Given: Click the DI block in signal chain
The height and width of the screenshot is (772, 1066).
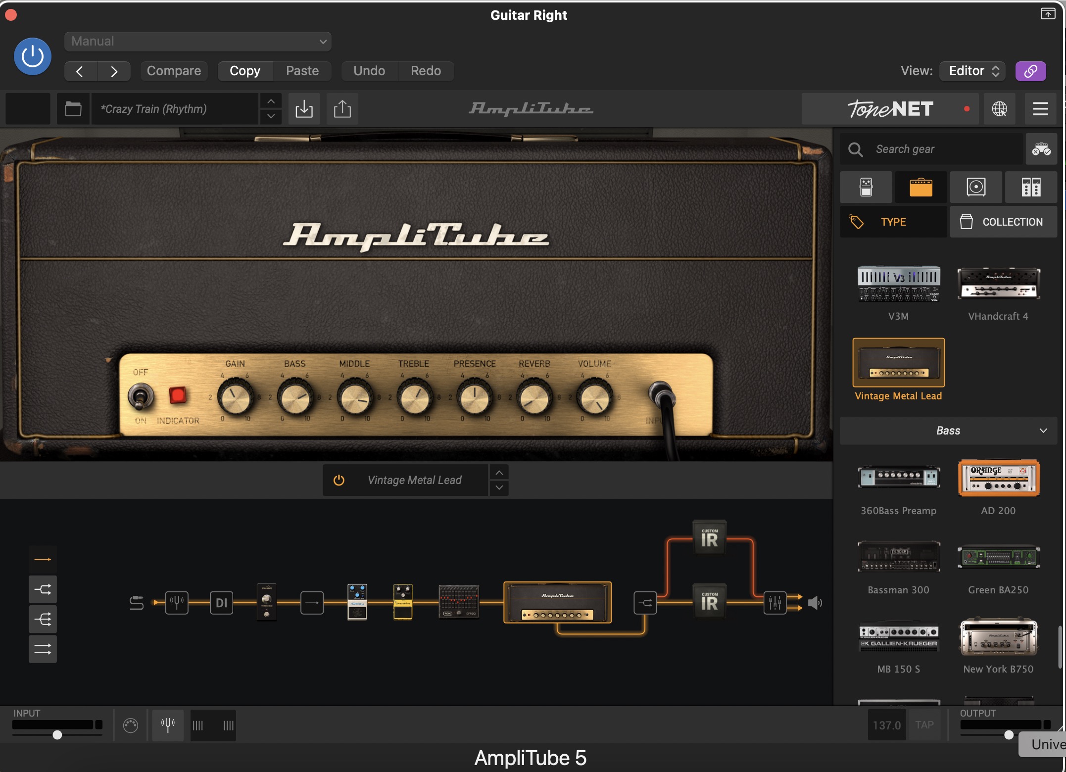Looking at the screenshot, I should pyautogui.click(x=221, y=603).
